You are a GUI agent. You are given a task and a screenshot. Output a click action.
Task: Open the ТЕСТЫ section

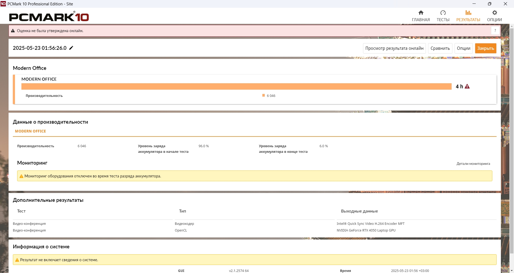point(443,16)
